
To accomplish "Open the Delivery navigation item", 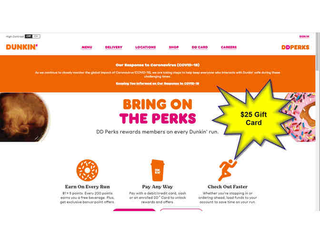I will pos(113,47).
